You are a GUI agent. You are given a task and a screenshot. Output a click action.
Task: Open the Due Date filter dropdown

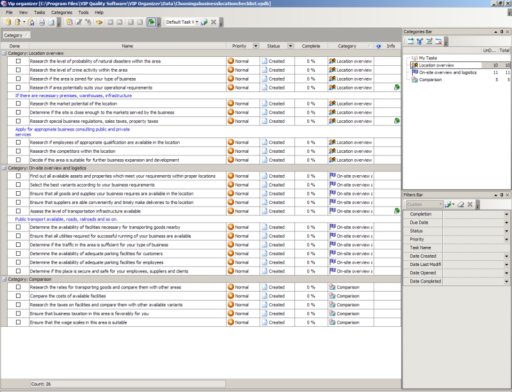coord(506,223)
